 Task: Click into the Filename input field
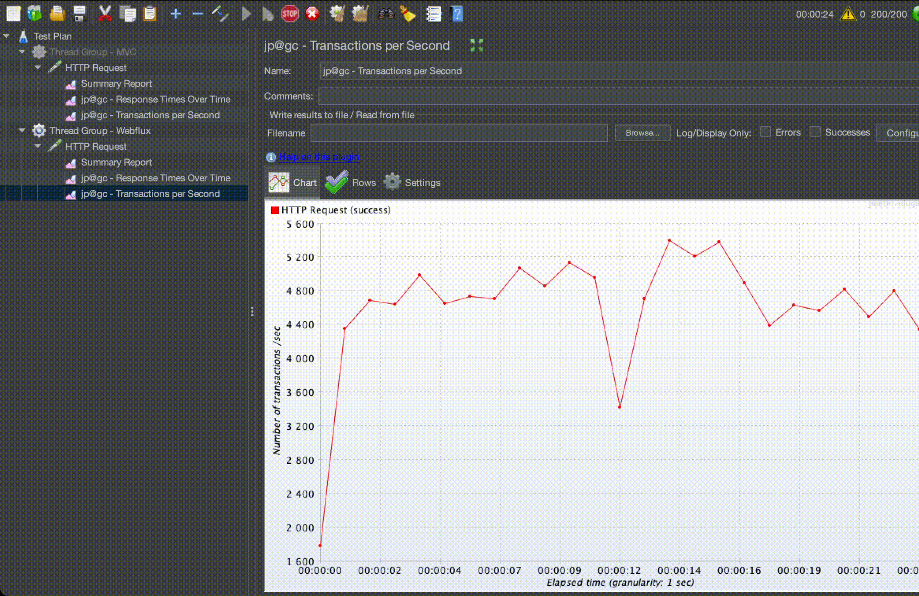tap(459, 133)
